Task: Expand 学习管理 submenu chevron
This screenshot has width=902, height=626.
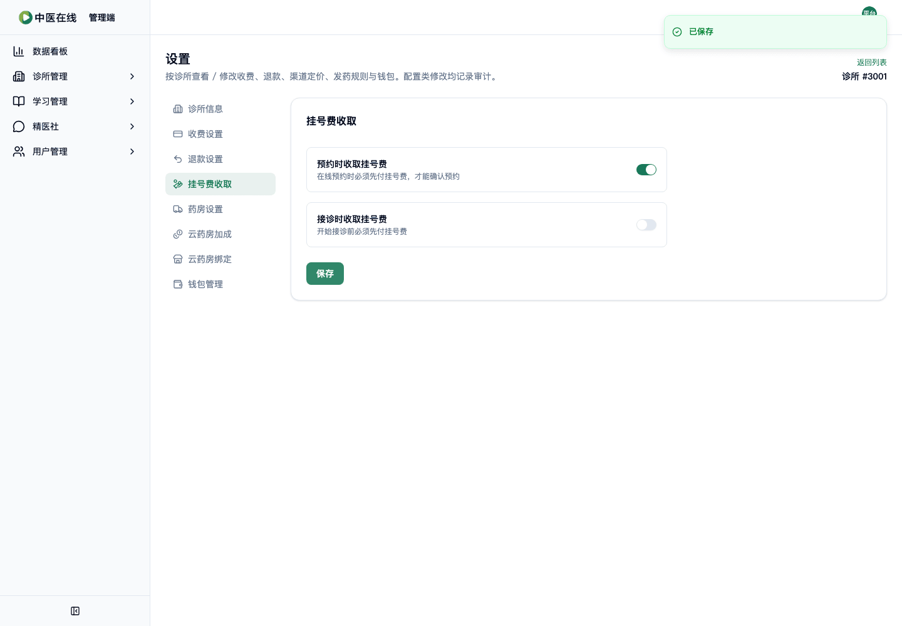Action: [x=132, y=101]
